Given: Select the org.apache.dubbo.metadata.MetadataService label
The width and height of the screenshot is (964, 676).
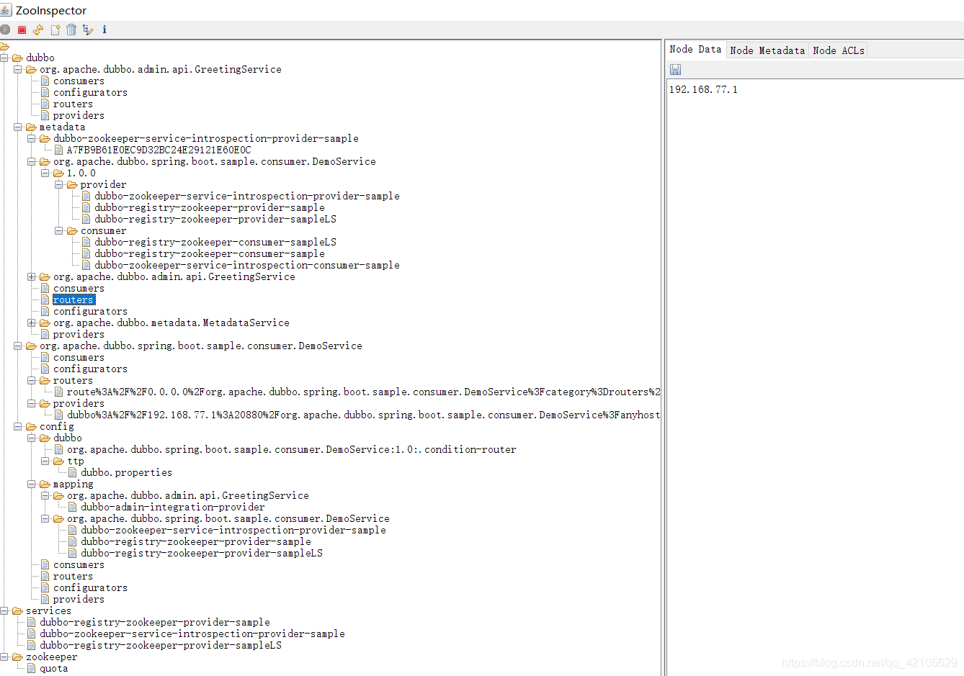Looking at the screenshot, I should tap(171, 323).
